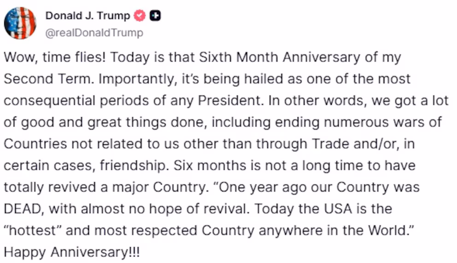Click the word "Importantly" in the post
Screen dimensions: 457x263
(128, 79)
